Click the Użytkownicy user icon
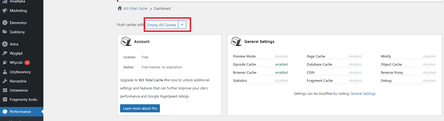 pos(5,72)
